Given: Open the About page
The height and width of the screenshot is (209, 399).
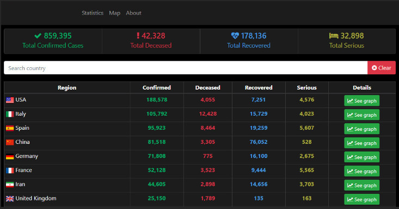Looking at the screenshot, I should pos(133,13).
